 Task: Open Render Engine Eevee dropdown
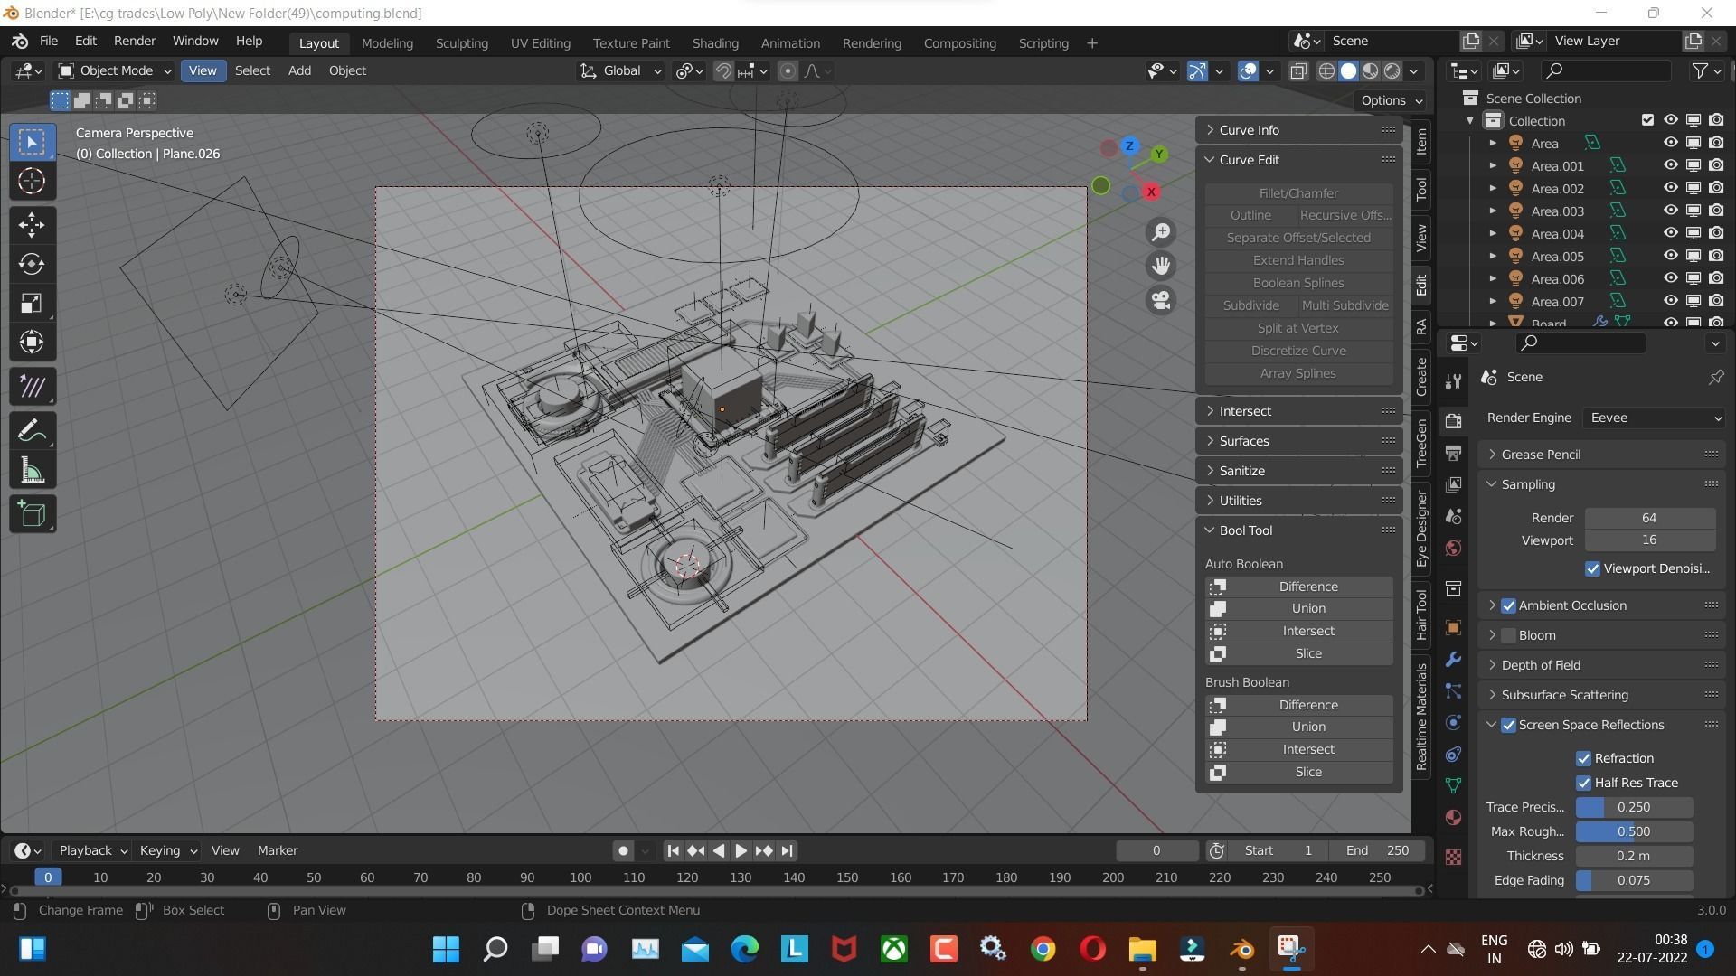tap(1654, 418)
